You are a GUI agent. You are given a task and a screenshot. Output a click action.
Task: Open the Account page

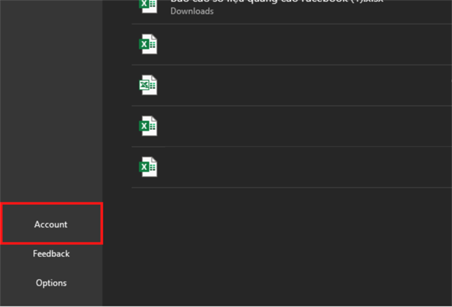(51, 224)
